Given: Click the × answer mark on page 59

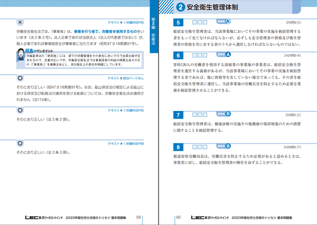Looking at the screenshot, I should tap(20, 22).
